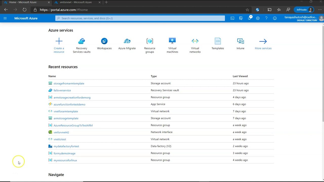
Task: Click the cast media icon in toolbar
Action: (269, 10)
